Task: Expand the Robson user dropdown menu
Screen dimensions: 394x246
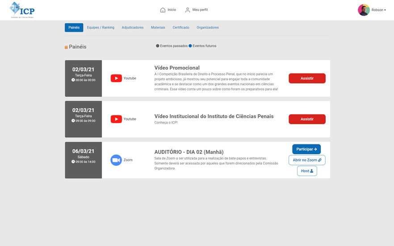Action: point(379,10)
